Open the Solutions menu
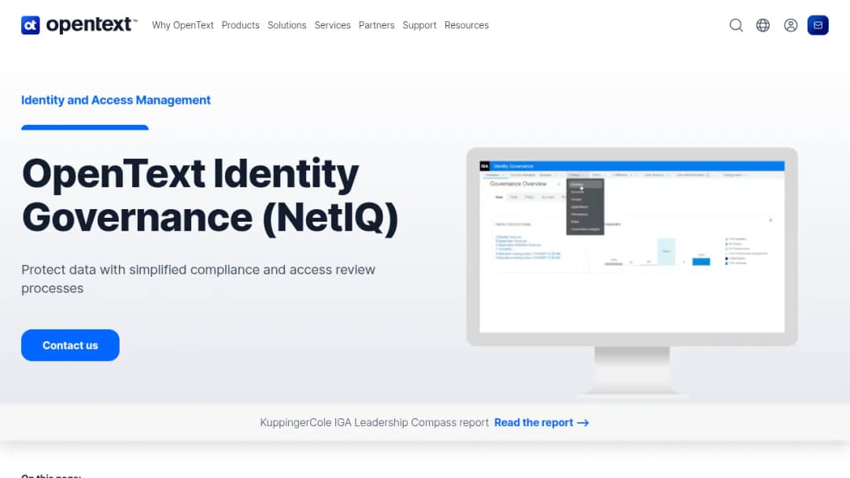Viewport: 850px width, 478px height. coord(286,25)
